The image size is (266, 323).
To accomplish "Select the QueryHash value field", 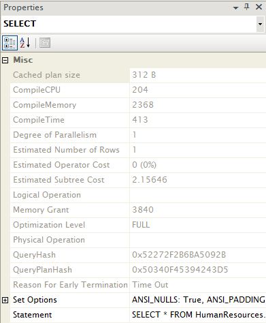I will pos(198,255).
